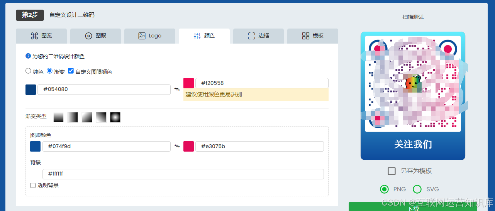Open the 图案 pattern tab
The image size is (495, 211).
[41, 36]
